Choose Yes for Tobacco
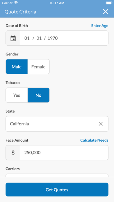The width and height of the screenshot is (114, 202). point(17,95)
